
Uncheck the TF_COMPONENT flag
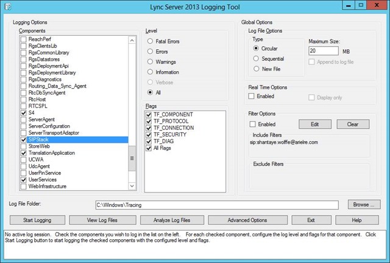[x=149, y=115]
